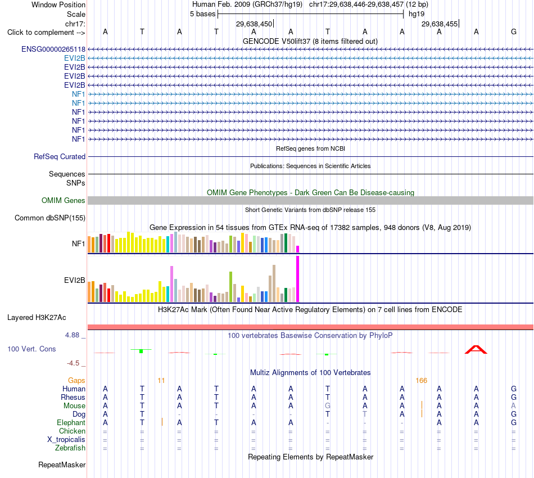Click the 29,638,455 position marker
Screen dimensions: 534x478
(x=440, y=24)
